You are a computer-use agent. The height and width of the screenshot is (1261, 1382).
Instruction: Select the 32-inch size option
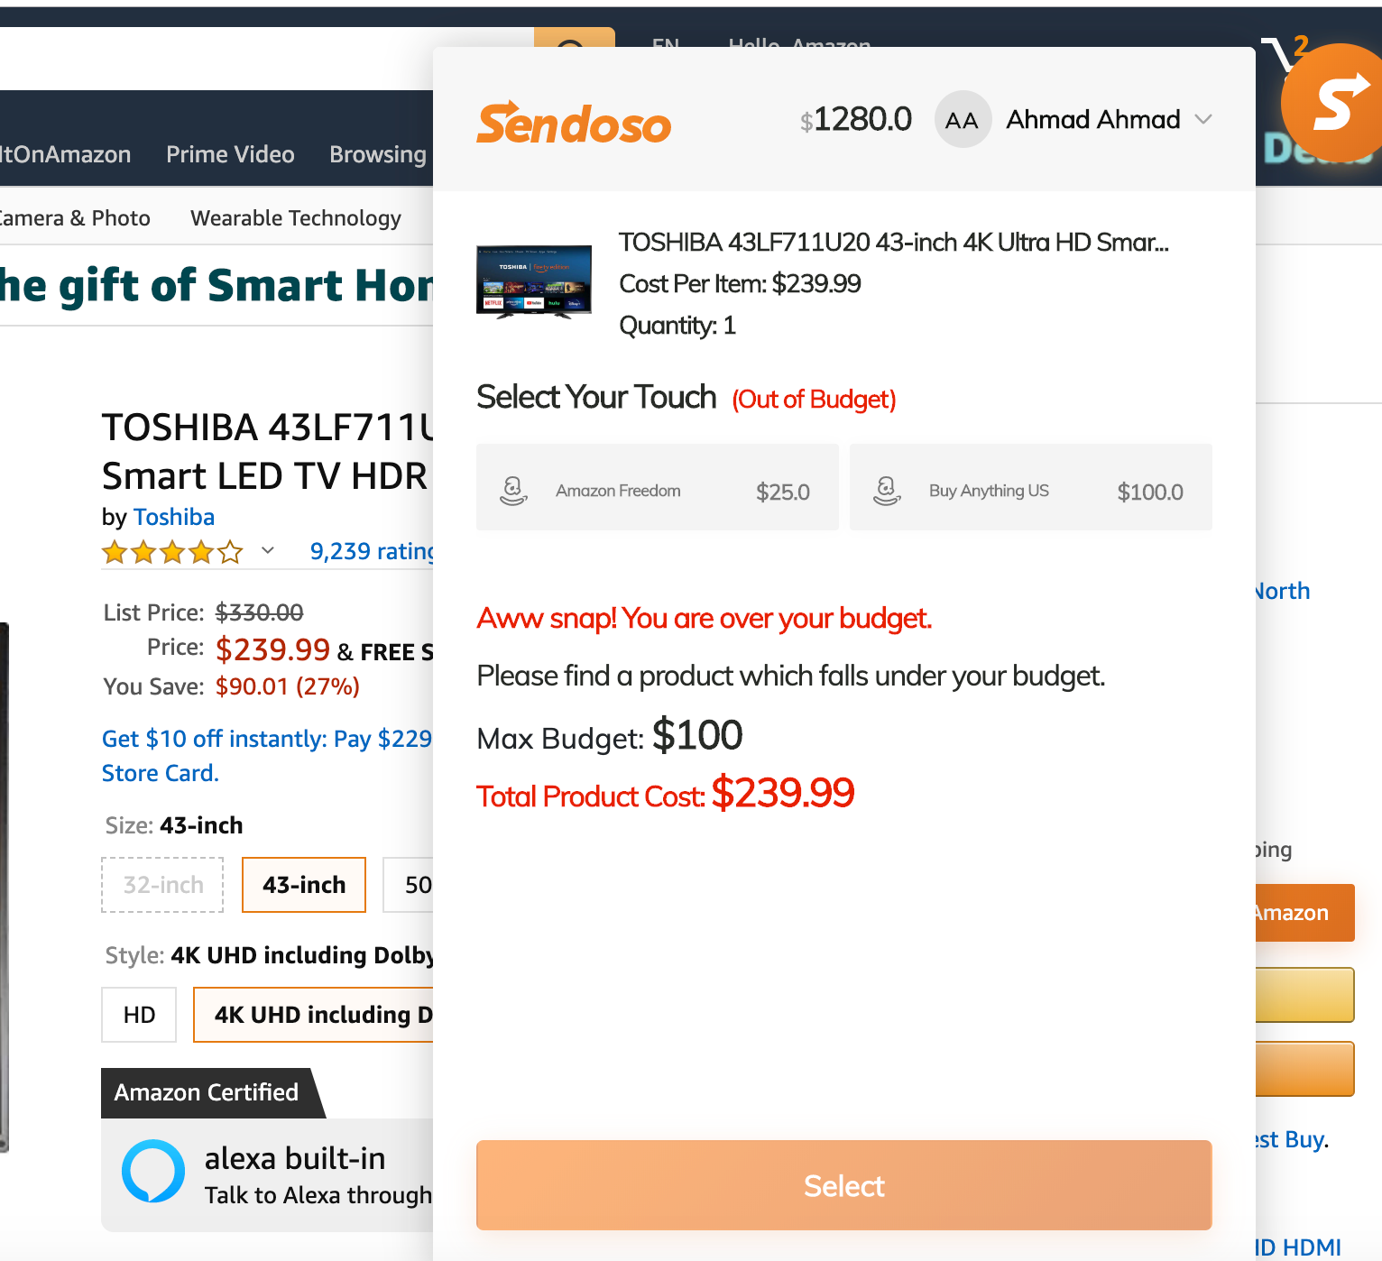coord(162,884)
